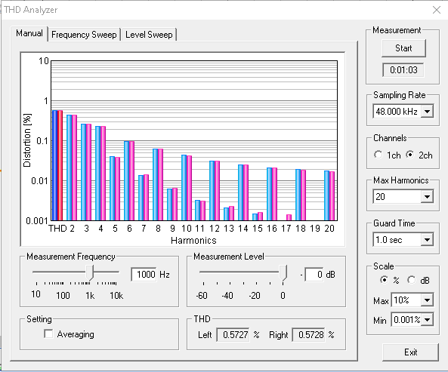Viewport: 448px width, 372px height.
Task: Open the Scale Max dropdown arrow
Action: coord(427,300)
